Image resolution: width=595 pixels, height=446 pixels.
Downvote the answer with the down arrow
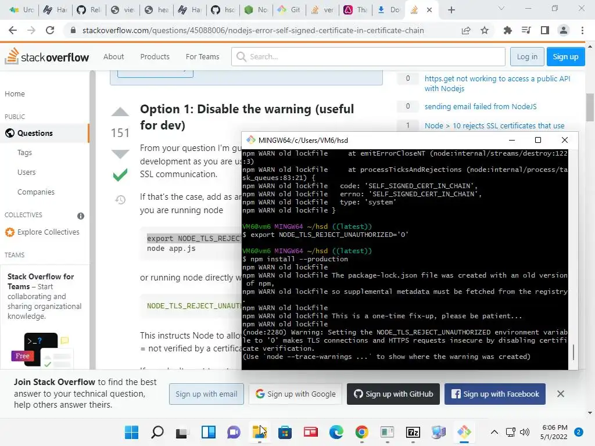pyautogui.click(x=120, y=154)
